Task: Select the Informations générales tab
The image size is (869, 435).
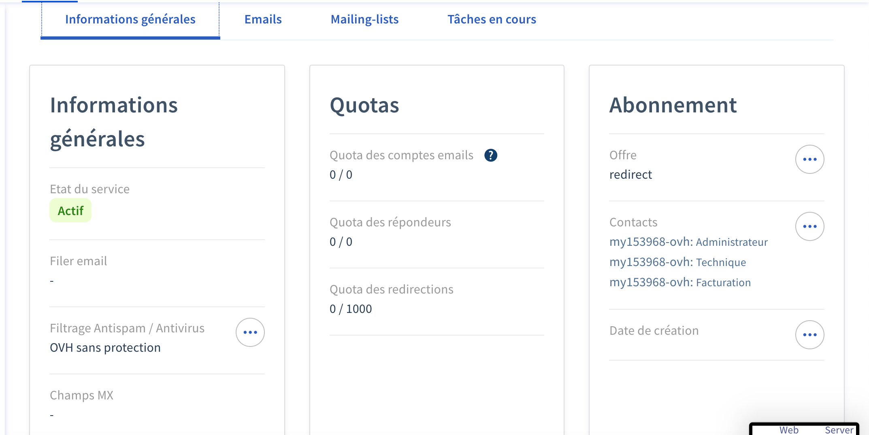Action: click(x=130, y=19)
